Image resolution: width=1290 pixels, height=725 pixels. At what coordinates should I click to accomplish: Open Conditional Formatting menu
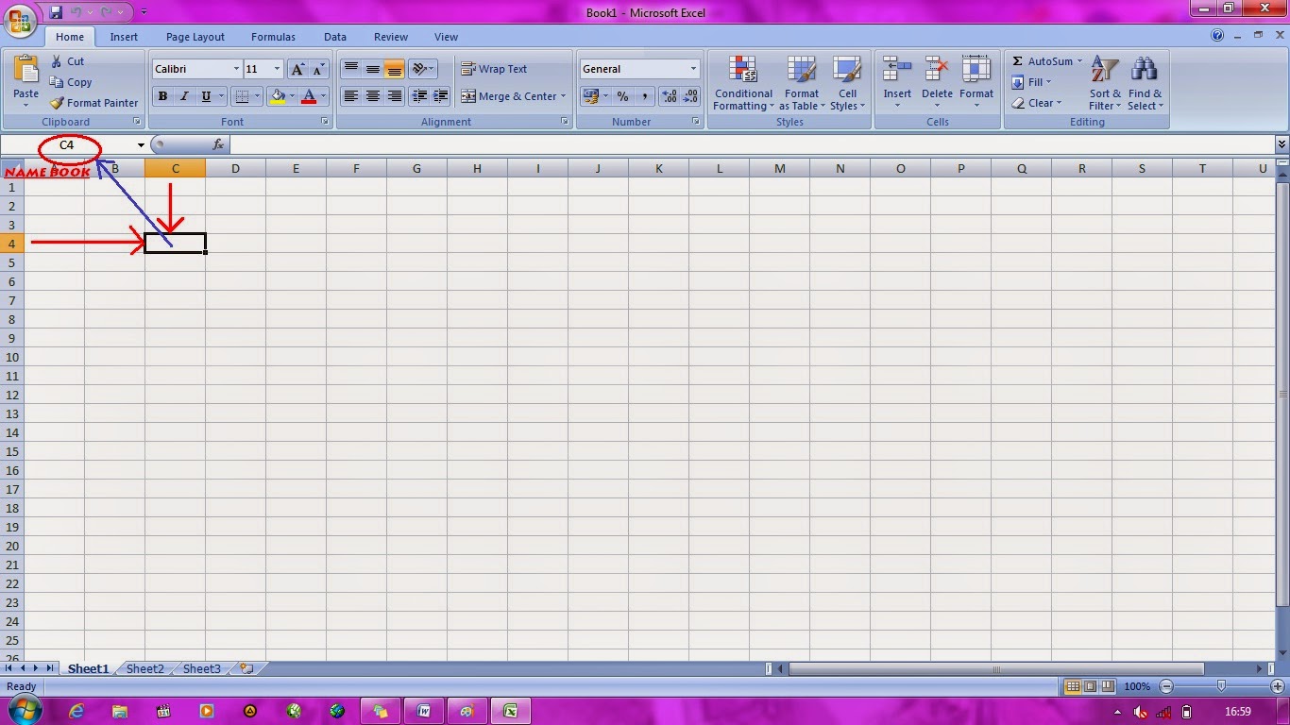click(743, 83)
